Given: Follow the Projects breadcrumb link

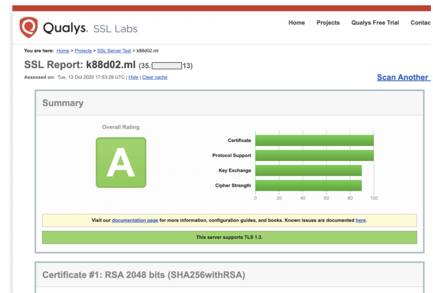Looking at the screenshot, I should tap(83, 51).
